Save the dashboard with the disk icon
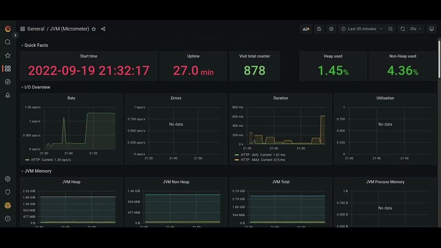Screen dimensions: 441x248 319,29
